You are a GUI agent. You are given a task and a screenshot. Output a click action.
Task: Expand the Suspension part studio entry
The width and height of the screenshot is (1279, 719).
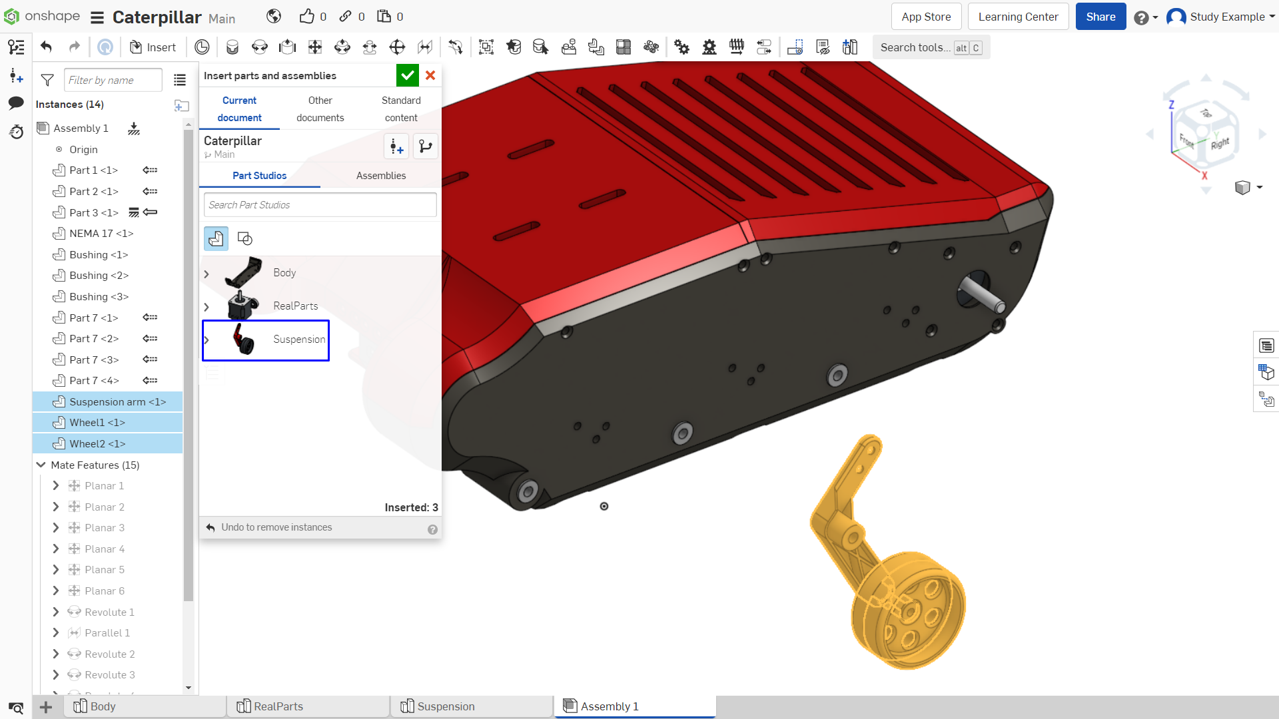(207, 340)
